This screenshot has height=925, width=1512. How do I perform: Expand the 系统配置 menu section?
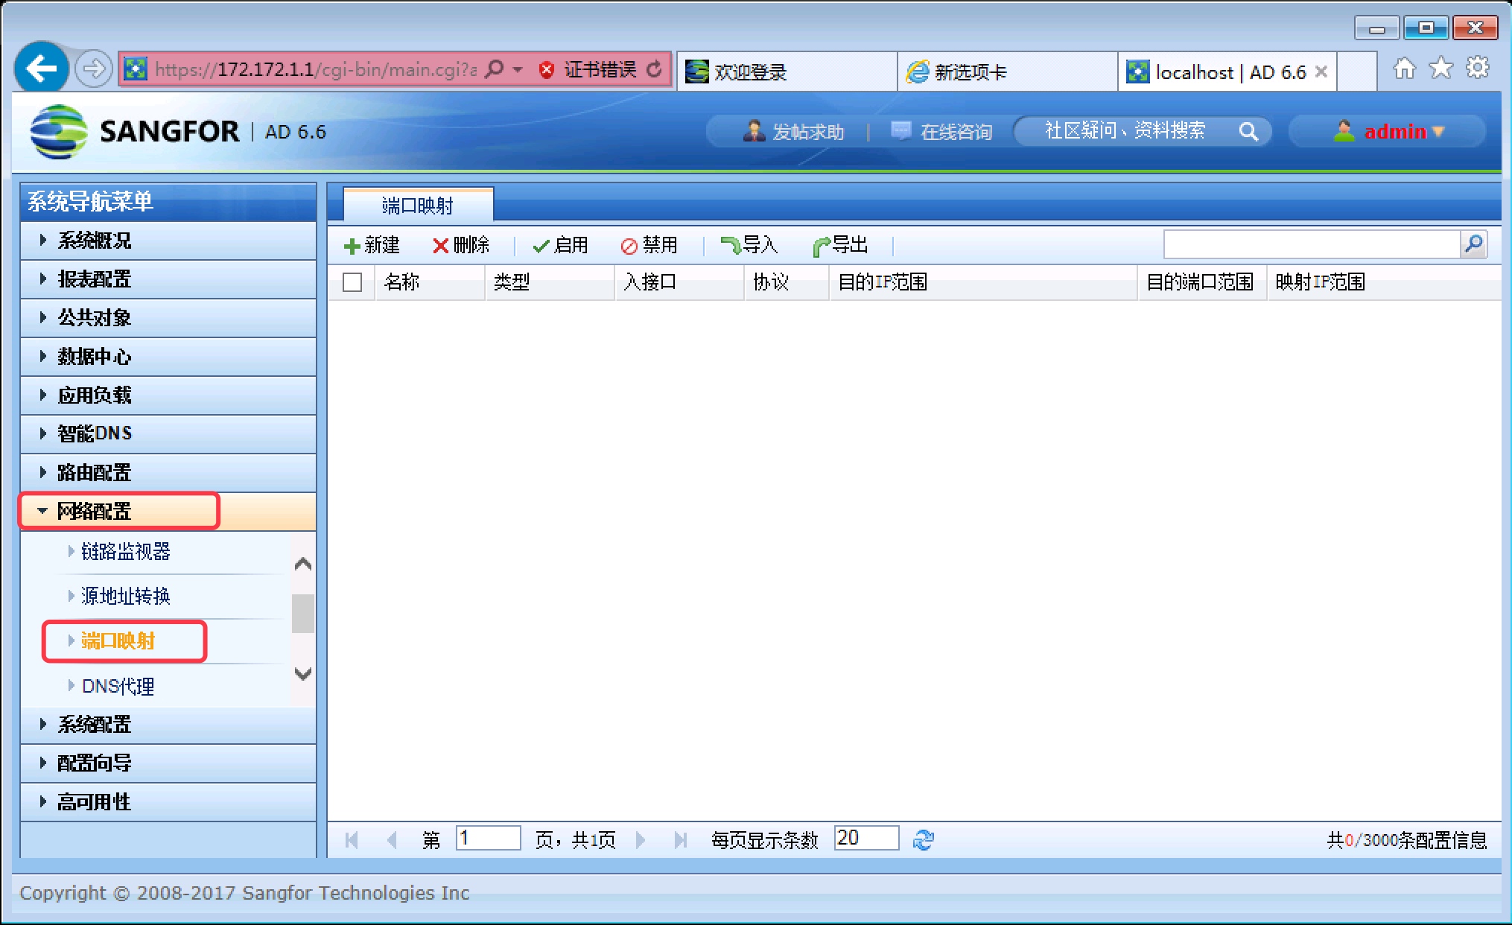pos(95,724)
